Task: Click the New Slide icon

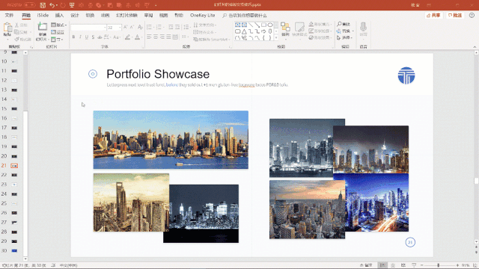Action: (42, 27)
